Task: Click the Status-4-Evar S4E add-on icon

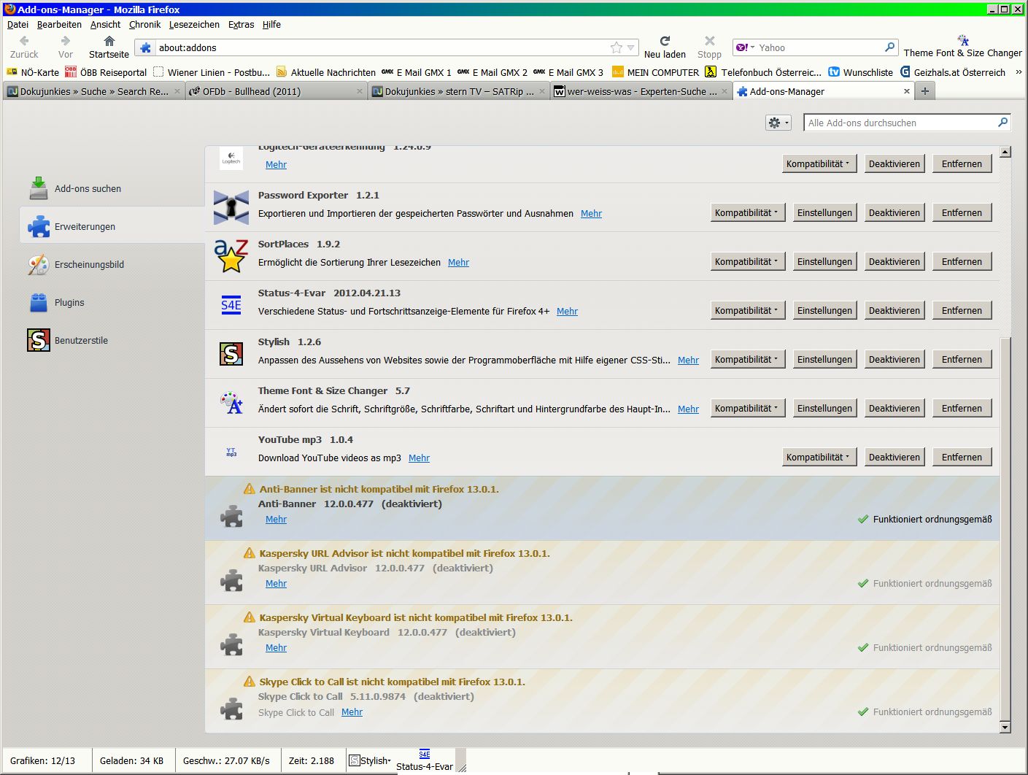Action: coord(231,305)
